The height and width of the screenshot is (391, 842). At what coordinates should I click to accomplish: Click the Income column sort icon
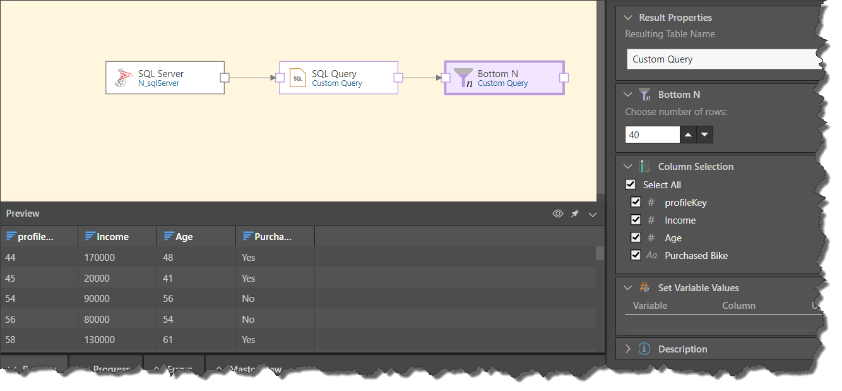click(90, 237)
